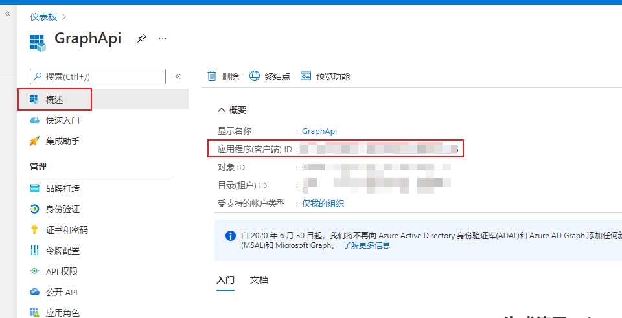
Task: Click the 令牌配置 bars icon
Action: coord(34,251)
